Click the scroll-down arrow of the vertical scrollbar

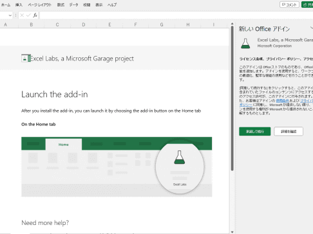[232, 232]
